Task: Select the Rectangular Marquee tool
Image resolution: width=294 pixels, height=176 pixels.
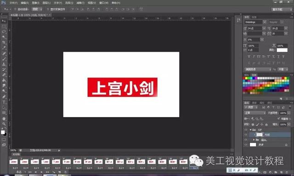Action: (4, 26)
